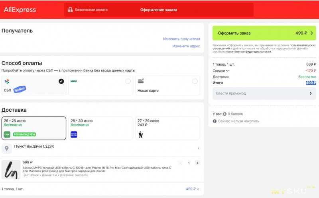319x198 pixels.
Task: Click the AliExpress logo
Action: coord(20,10)
